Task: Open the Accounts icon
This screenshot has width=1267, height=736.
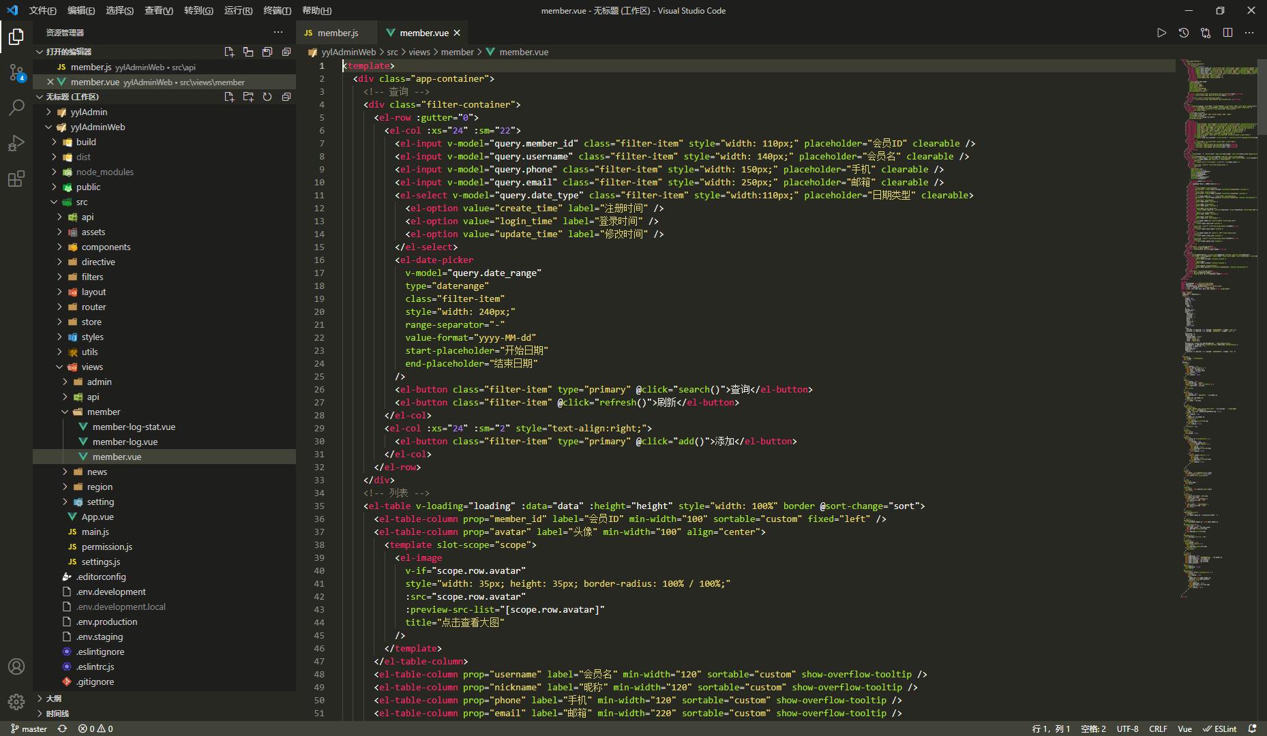Action: click(x=16, y=666)
